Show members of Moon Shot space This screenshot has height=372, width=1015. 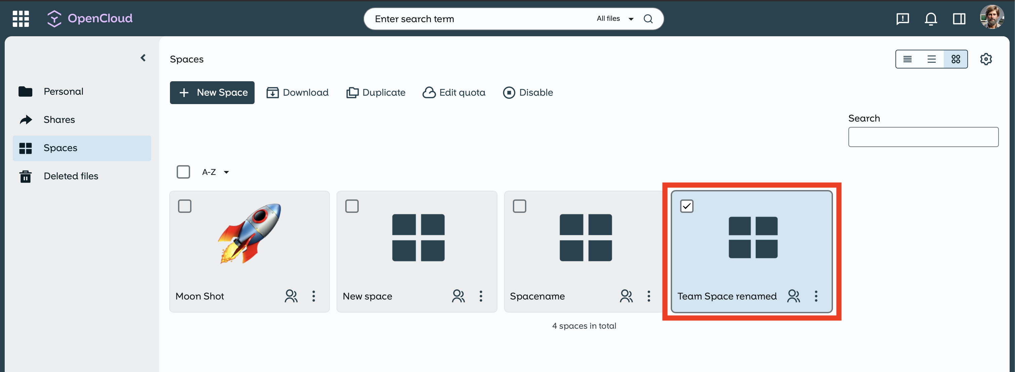[x=291, y=296]
